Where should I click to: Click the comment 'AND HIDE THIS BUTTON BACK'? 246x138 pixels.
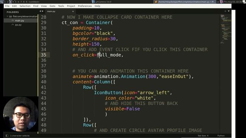[144, 103]
